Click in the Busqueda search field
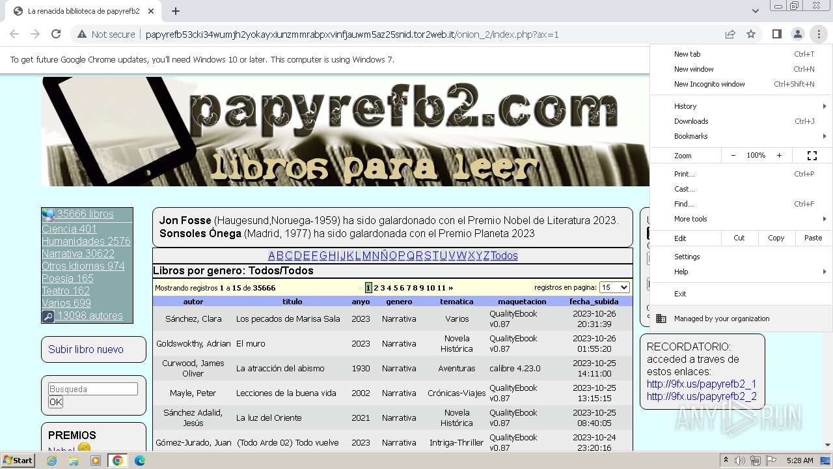The image size is (833, 469). [93, 389]
